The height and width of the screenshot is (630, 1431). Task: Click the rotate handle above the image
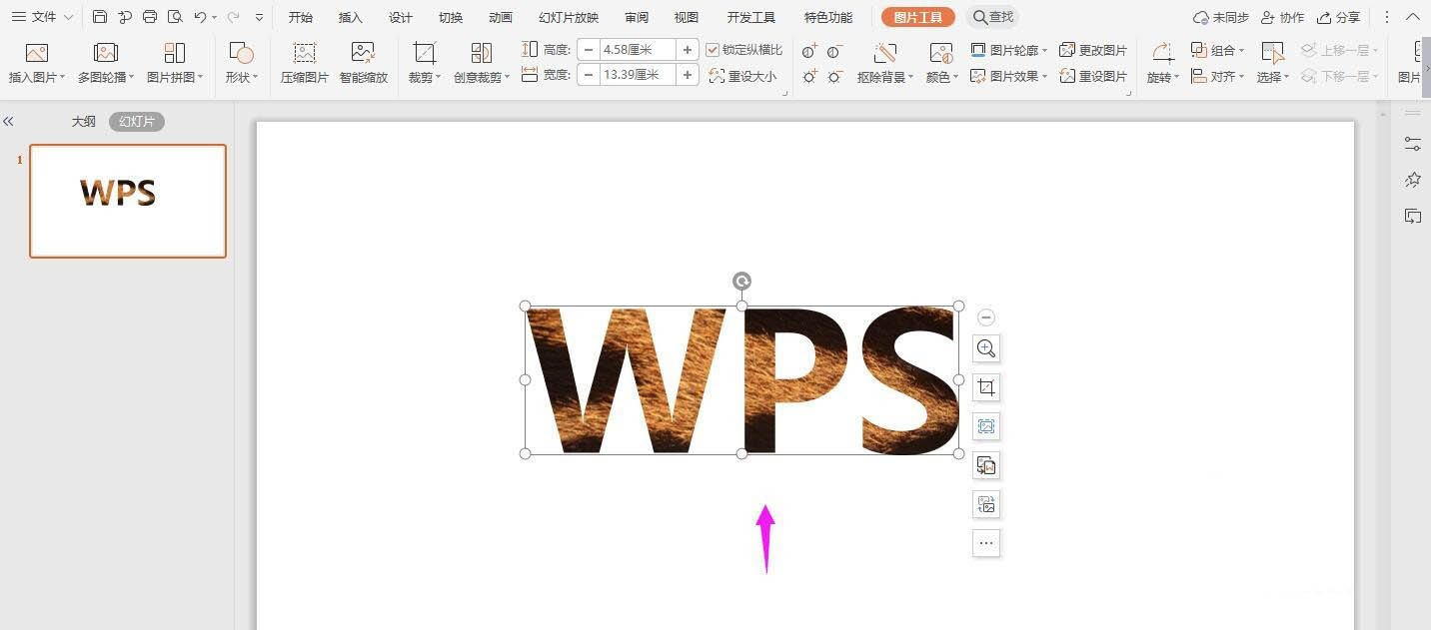click(x=741, y=282)
